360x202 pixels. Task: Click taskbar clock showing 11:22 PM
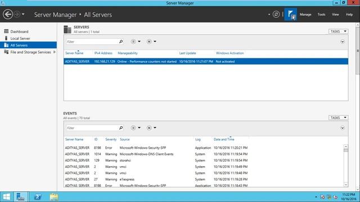tap(348, 197)
